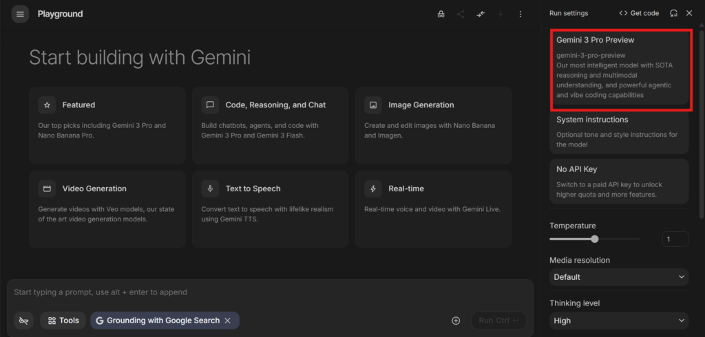Open the Gemini 3 Pro Preview model selector
This screenshot has height=337, width=705.
click(x=620, y=67)
